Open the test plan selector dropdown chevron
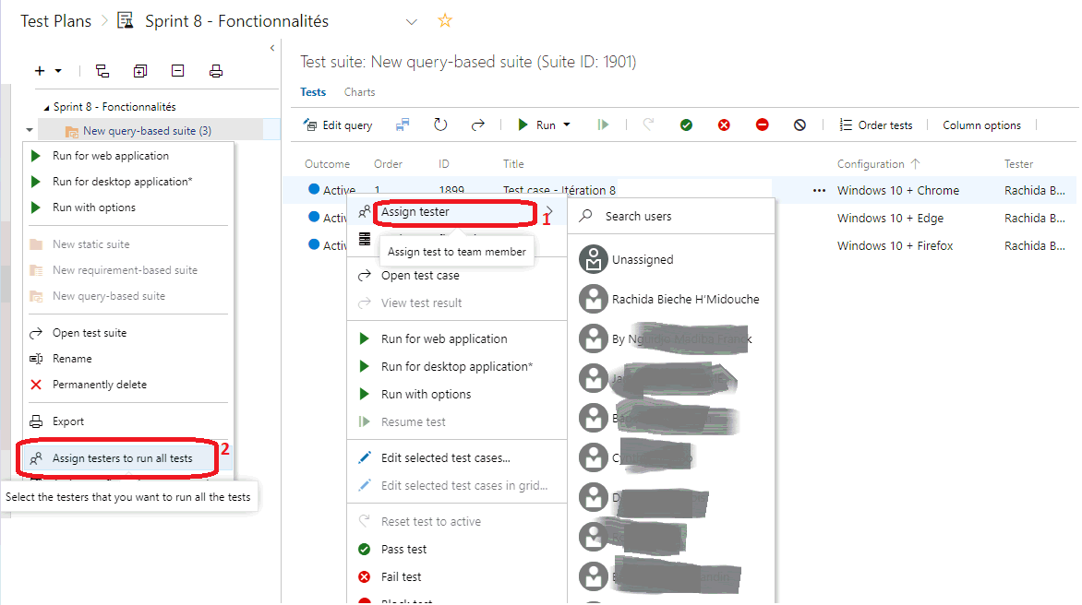This screenshot has width=1082, height=605. point(412,21)
